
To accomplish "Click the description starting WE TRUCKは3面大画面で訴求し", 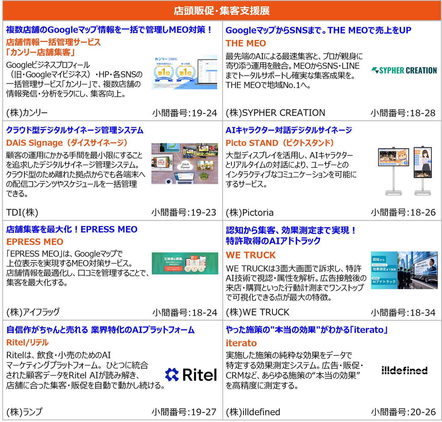I will pos(296,283).
